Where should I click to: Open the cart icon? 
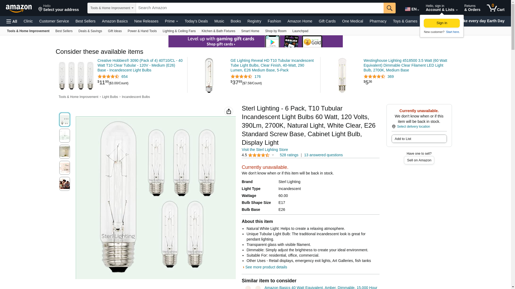[496, 8]
